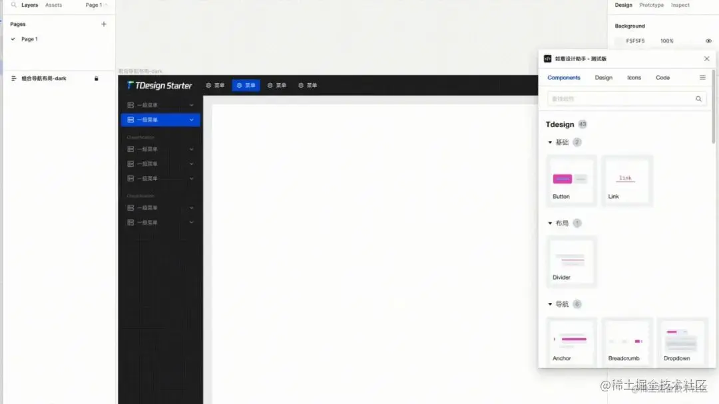Select the Anchor component card
719x404 pixels.
(x=571, y=342)
